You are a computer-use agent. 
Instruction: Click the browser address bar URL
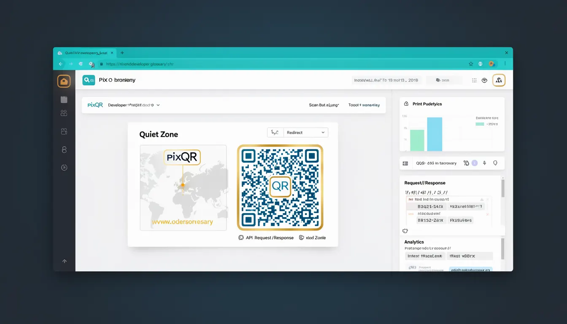140,64
